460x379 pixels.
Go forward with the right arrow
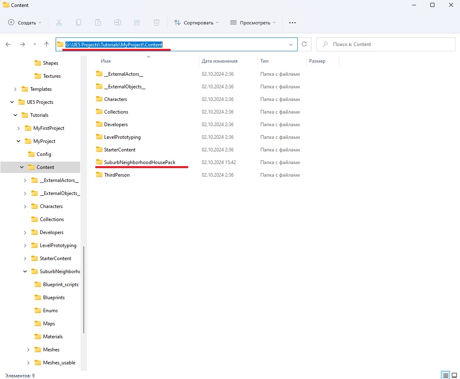click(x=22, y=44)
